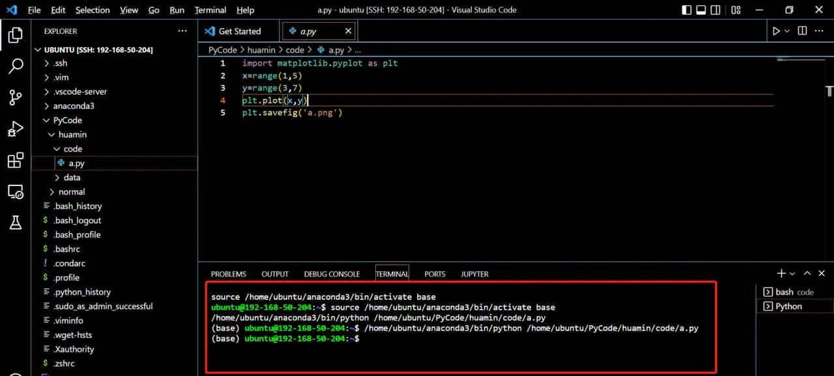This screenshot has width=834, height=376.
Task: Expand the data folder
Action: pos(71,177)
